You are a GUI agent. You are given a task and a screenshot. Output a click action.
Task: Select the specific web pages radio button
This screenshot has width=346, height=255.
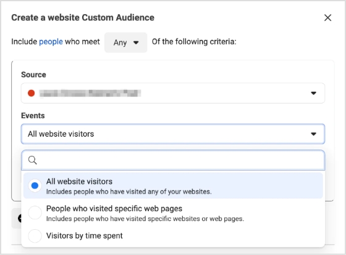[x=35, y=212]
